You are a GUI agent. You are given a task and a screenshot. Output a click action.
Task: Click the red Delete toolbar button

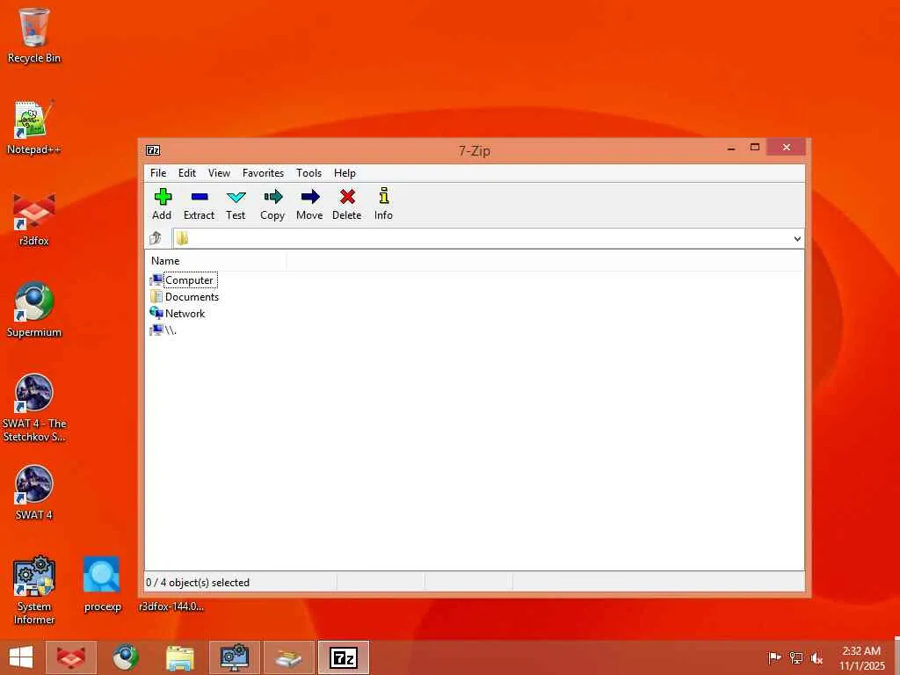click(x=346, y=204)
